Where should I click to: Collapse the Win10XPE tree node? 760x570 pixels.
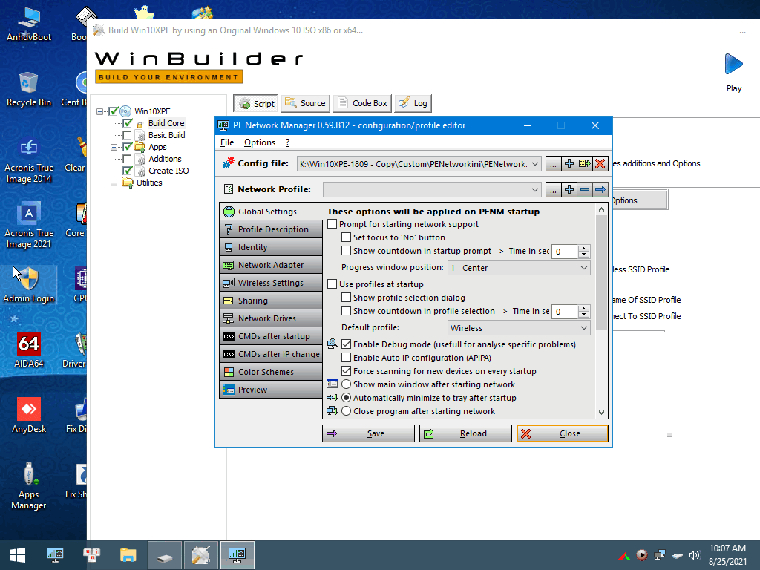point(100,111)
